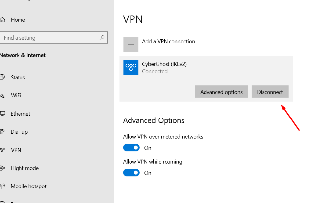This screenshot has height=203, width=336.
Task: Click the Network & Internet heading
Action: coord(23,55)
